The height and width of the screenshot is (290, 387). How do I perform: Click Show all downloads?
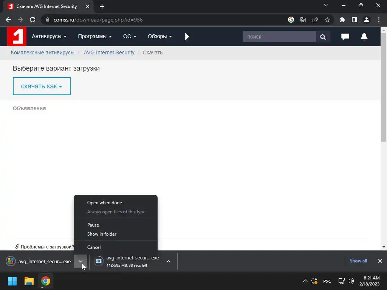[358, 261]
